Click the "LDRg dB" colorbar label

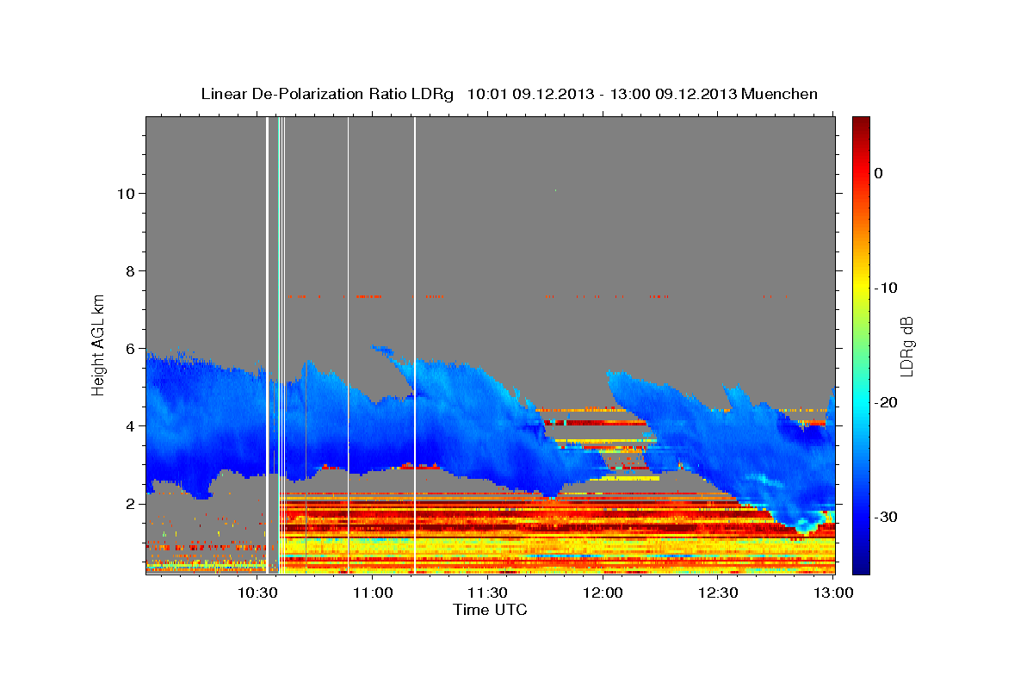click(x=906, y=346)
